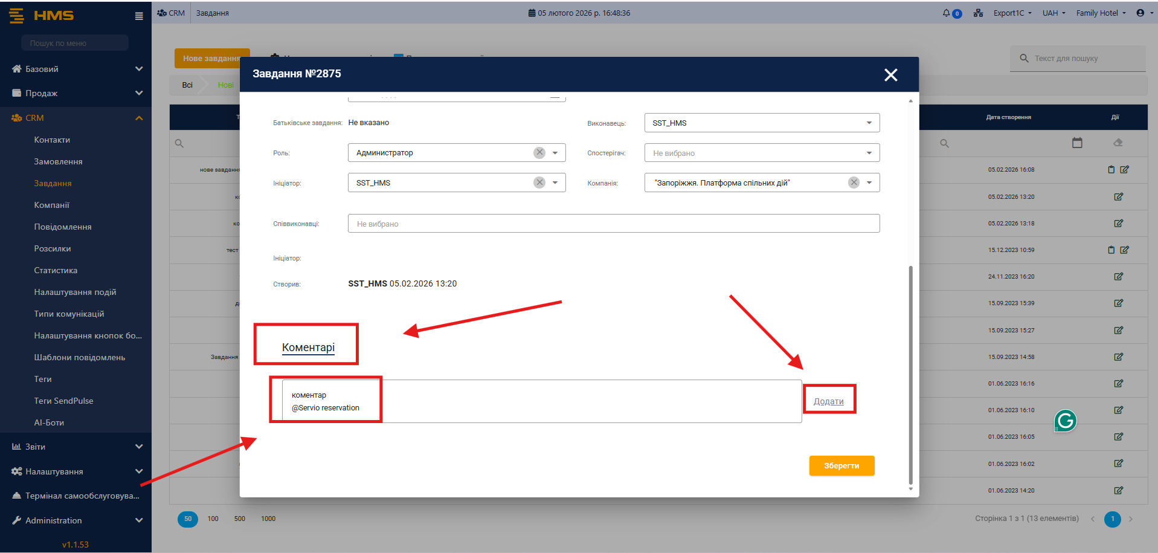
Task: Click the Додати link to add comment
Action: click(x=828, y=401)
